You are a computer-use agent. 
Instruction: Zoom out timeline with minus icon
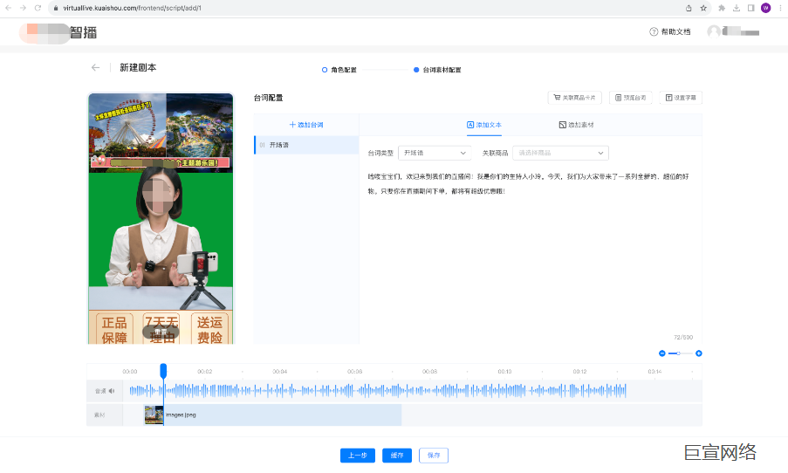(661, 353)
